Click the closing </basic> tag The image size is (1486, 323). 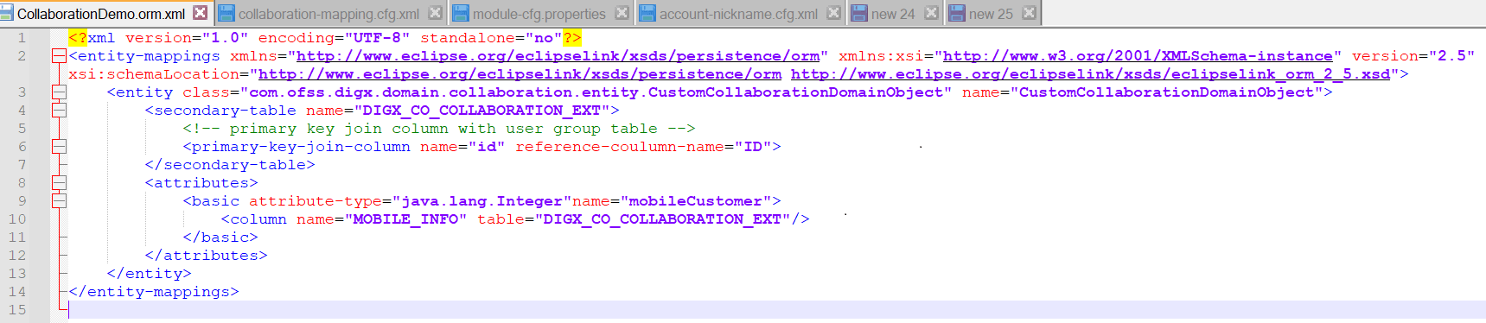click(x=220, y=237)
